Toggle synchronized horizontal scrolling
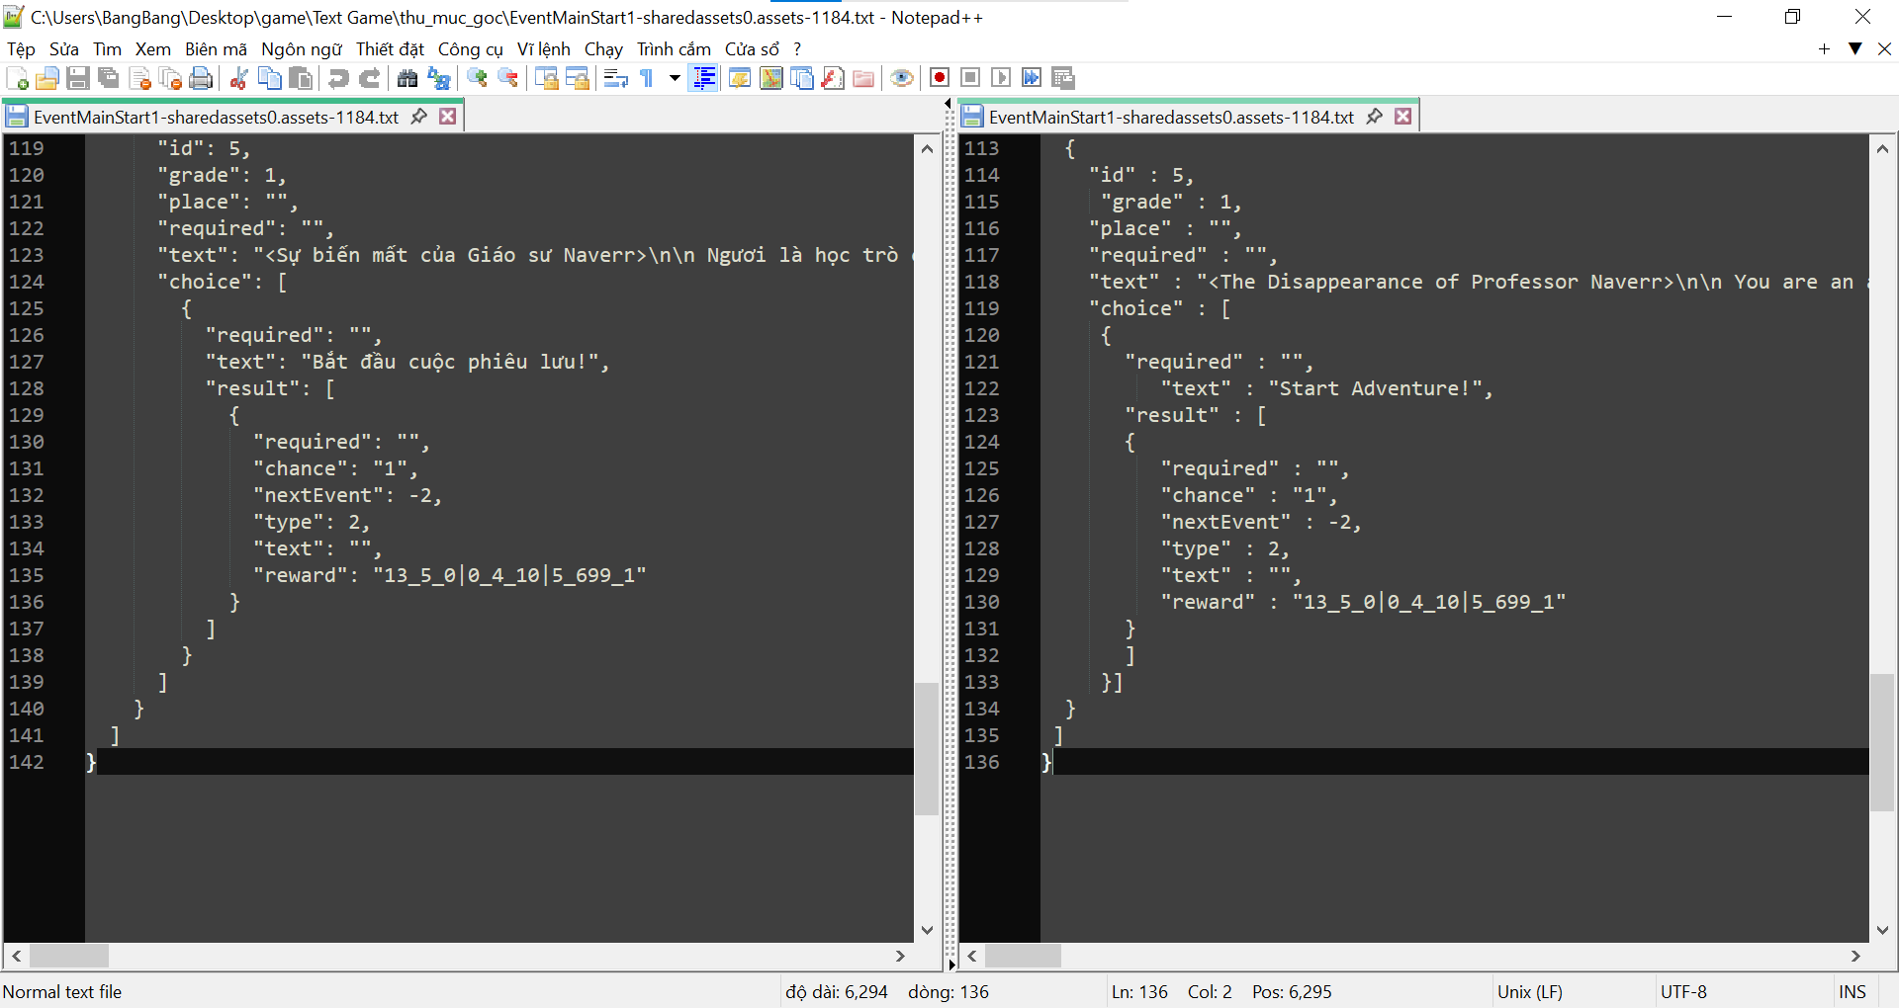This screenshot has height=1008, width=1899. pos(577,78)
